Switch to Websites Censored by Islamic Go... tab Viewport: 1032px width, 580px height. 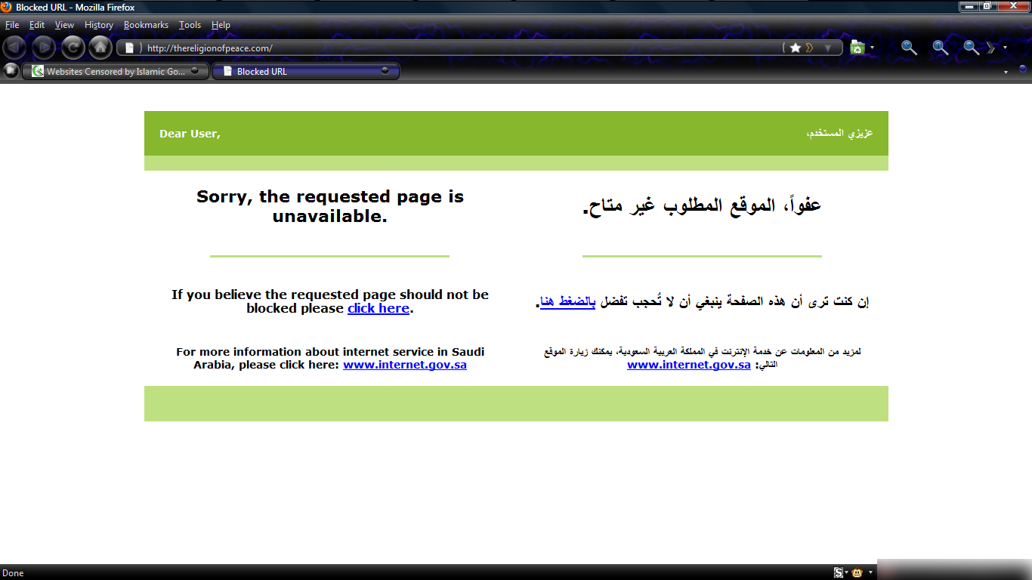pyautogui.click(x=115, y=72)
